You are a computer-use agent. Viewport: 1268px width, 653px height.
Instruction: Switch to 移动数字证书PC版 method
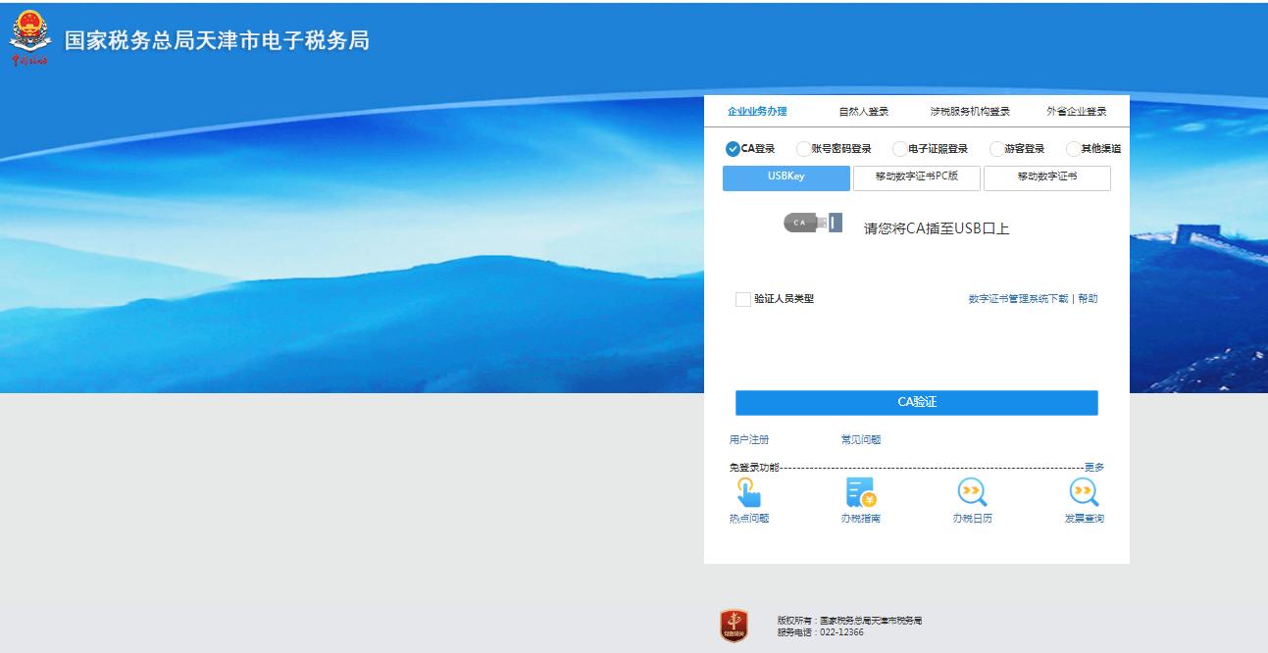(x=916, y=177)
